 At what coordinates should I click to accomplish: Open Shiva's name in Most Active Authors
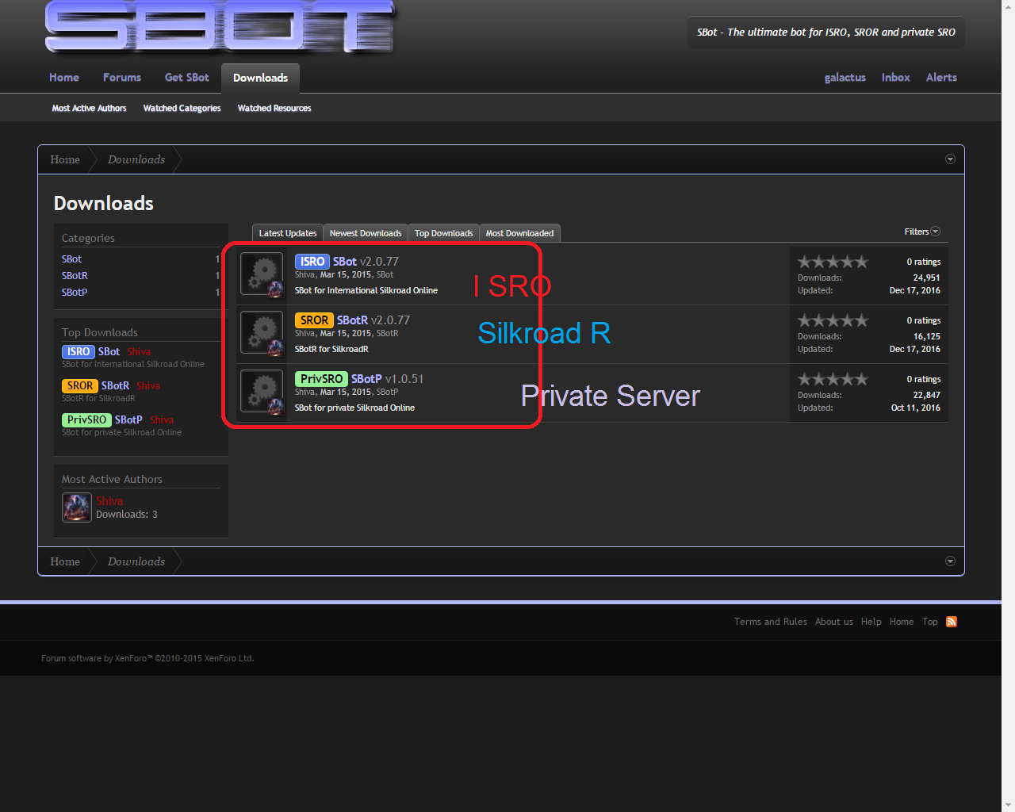[109, 501]
